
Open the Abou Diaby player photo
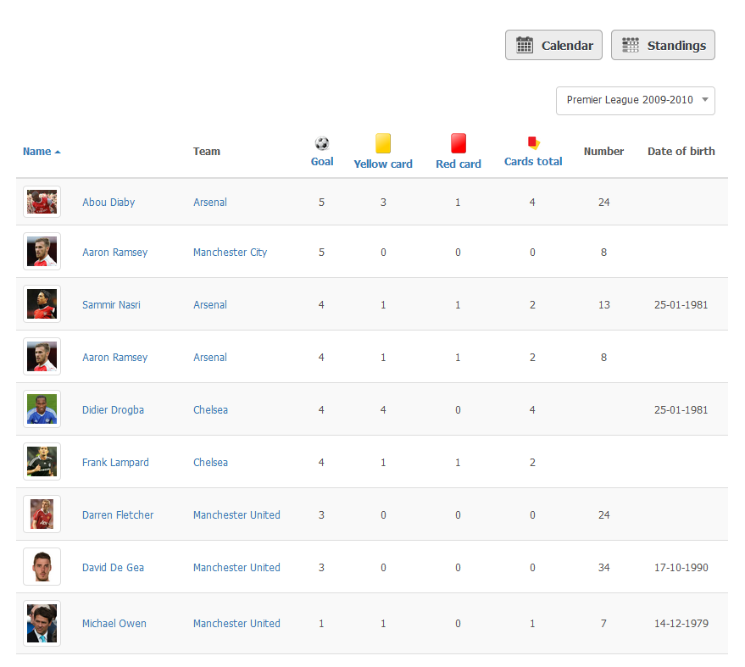42,202
